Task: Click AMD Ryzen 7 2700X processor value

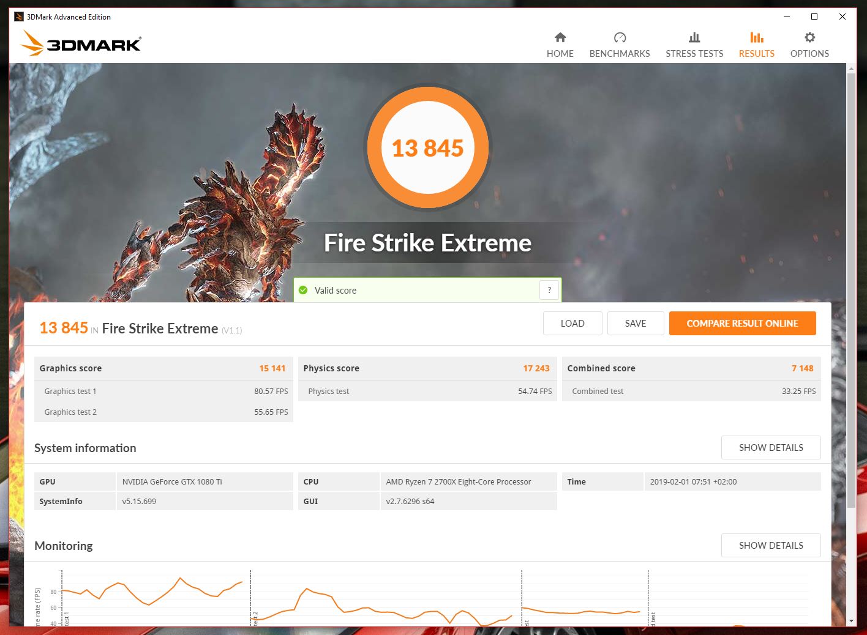Action: [x=459, y=481]
